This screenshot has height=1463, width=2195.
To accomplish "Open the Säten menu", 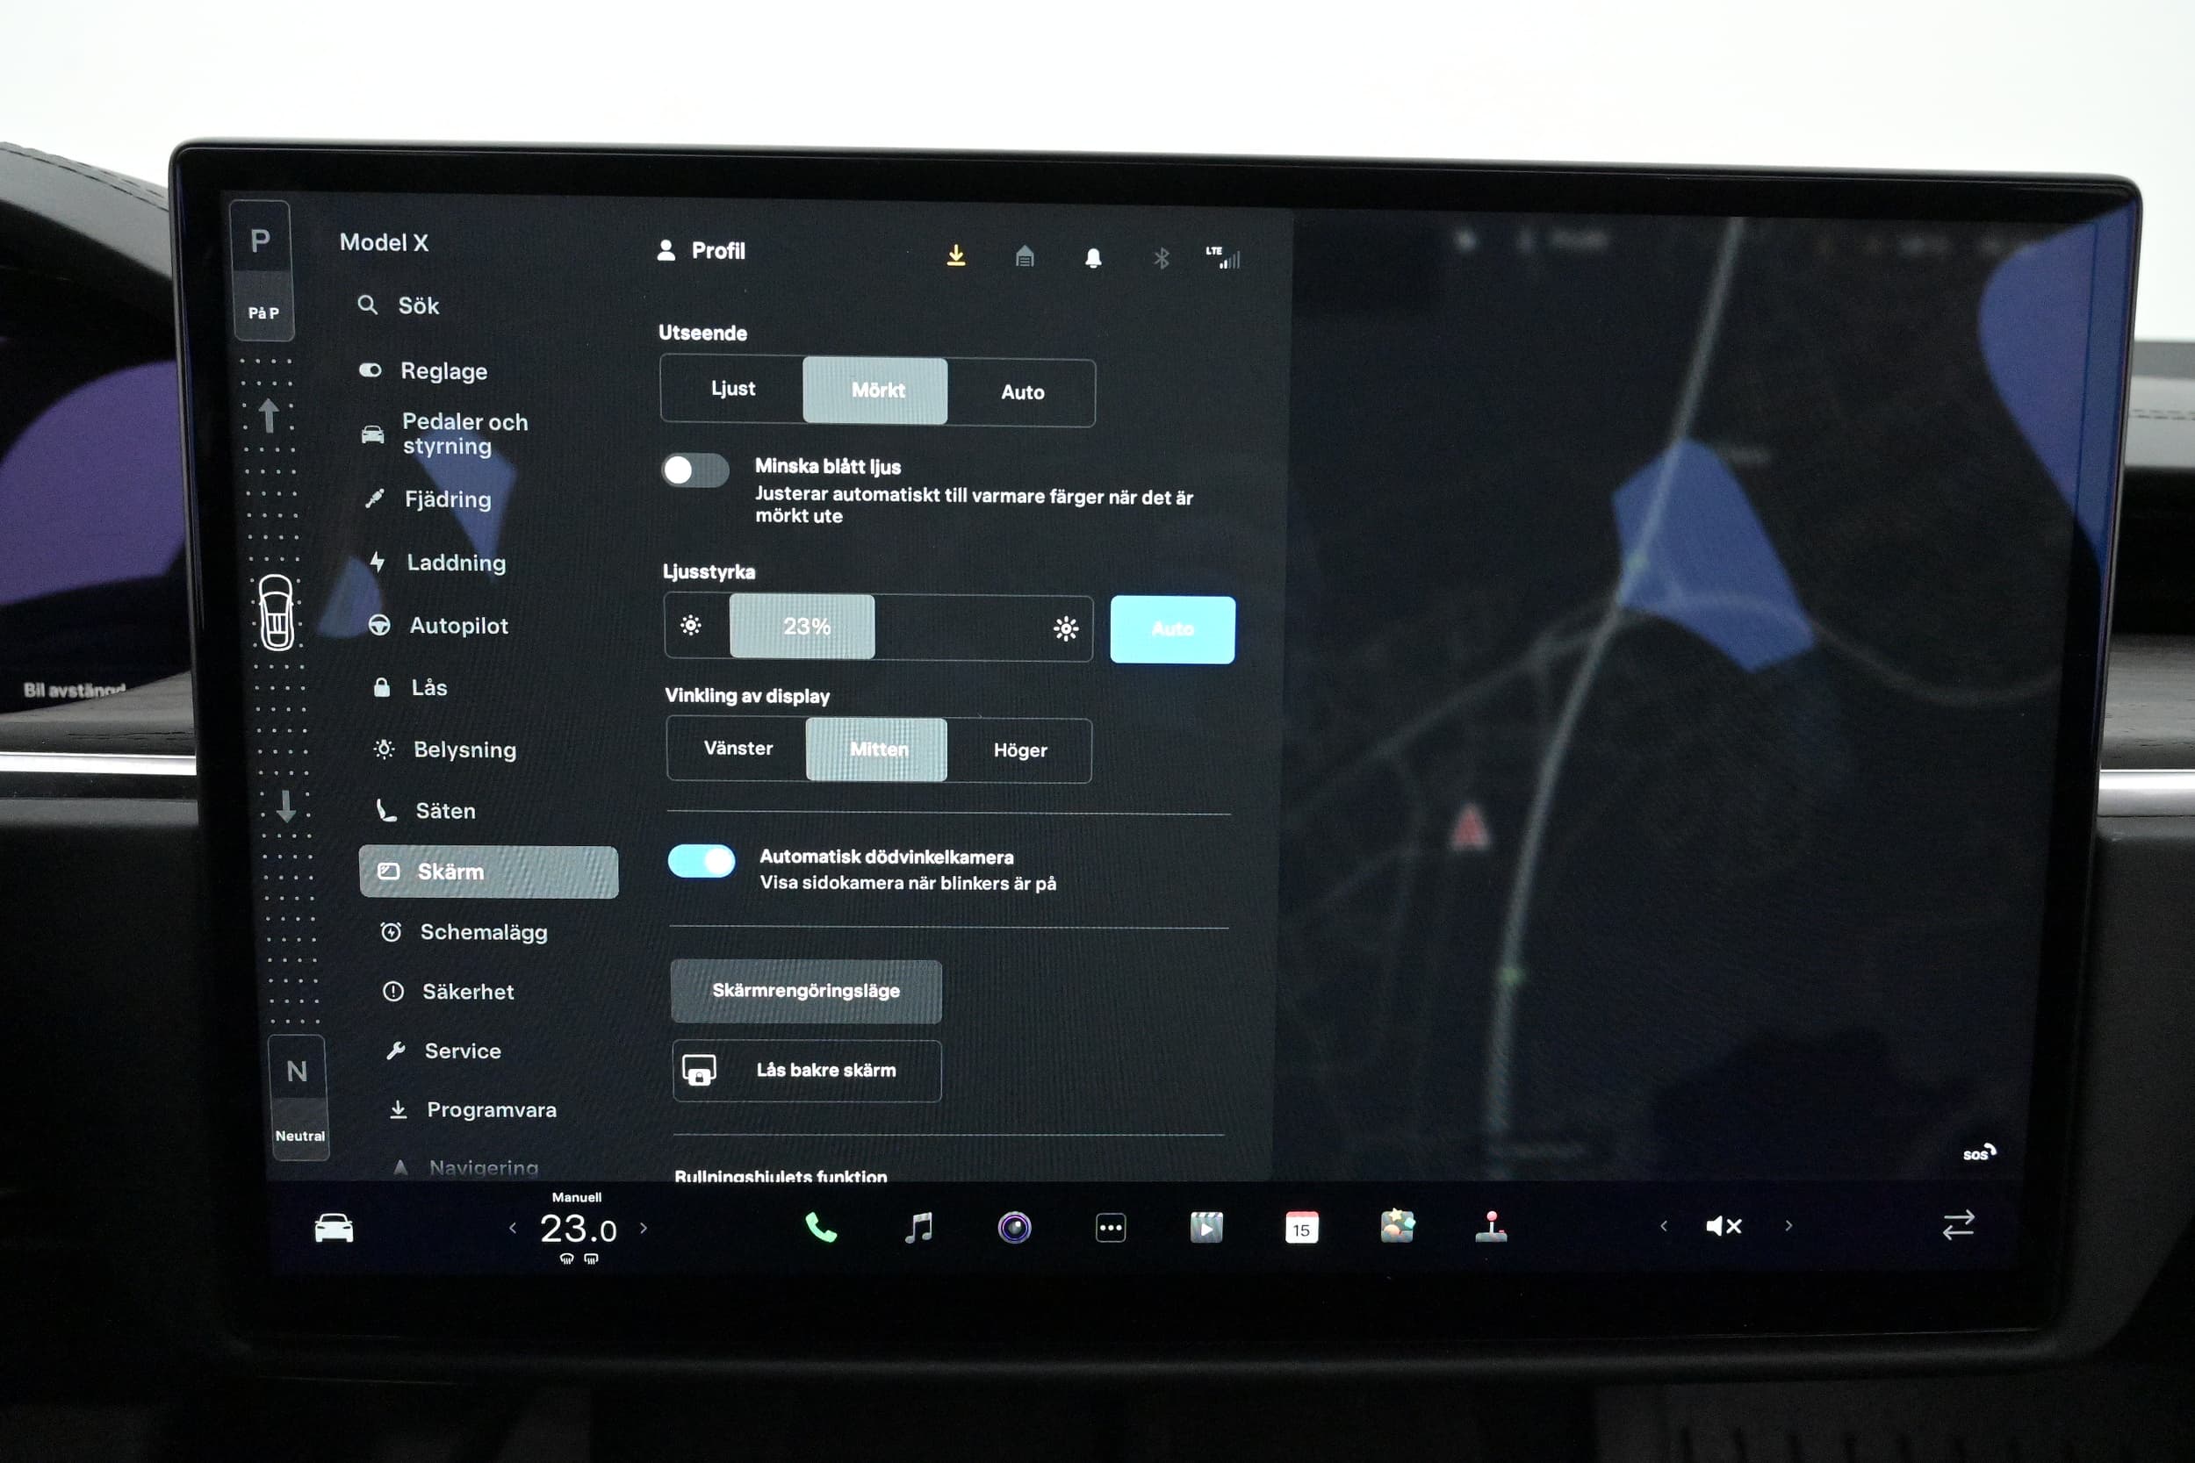I will 427,811.
